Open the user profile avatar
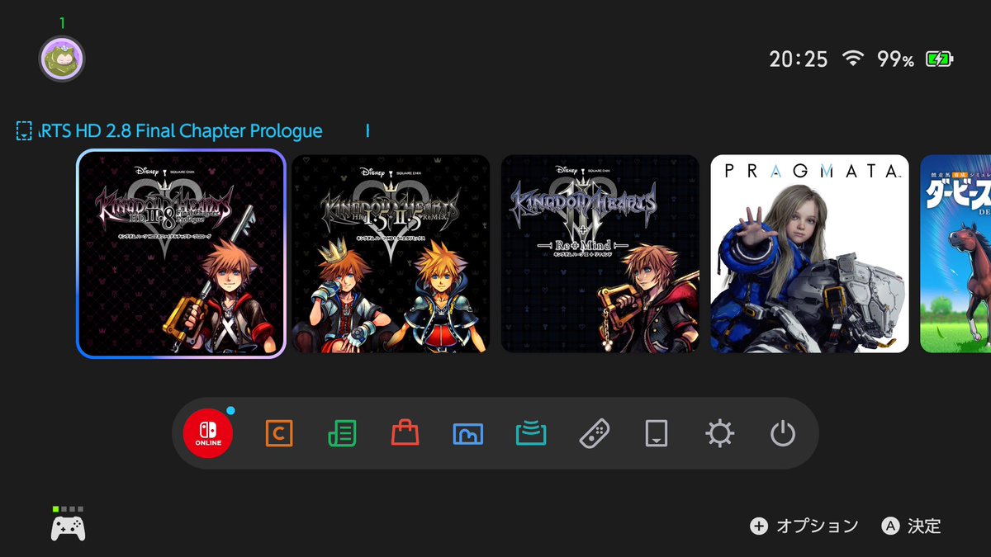This screenshot has height=557, width=991. (x=62, y=59)
